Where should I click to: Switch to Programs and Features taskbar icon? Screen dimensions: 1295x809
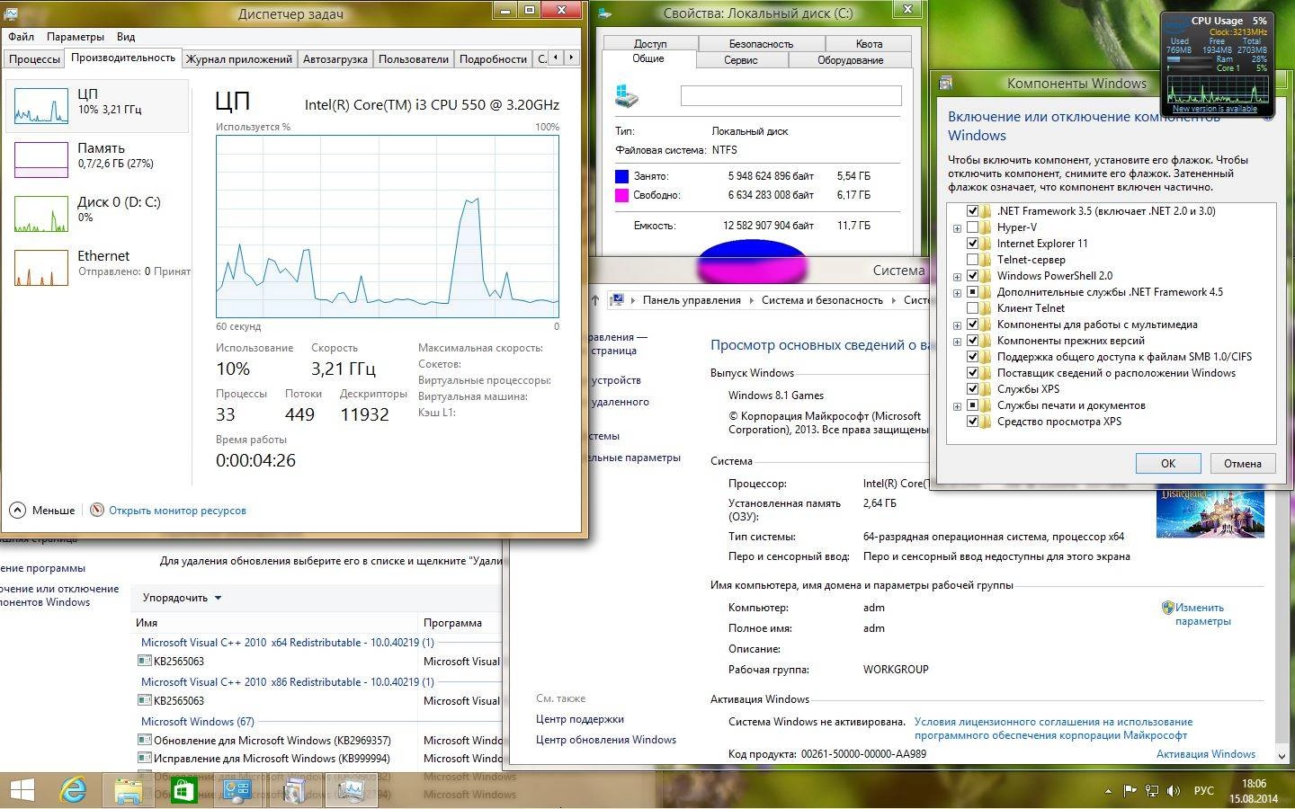coord(294,791)
